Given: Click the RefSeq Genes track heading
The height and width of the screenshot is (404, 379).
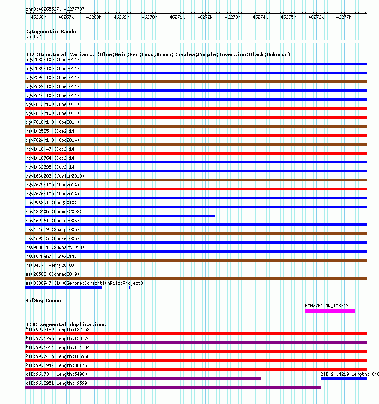Looking at the screenshot, I should 43,301.
